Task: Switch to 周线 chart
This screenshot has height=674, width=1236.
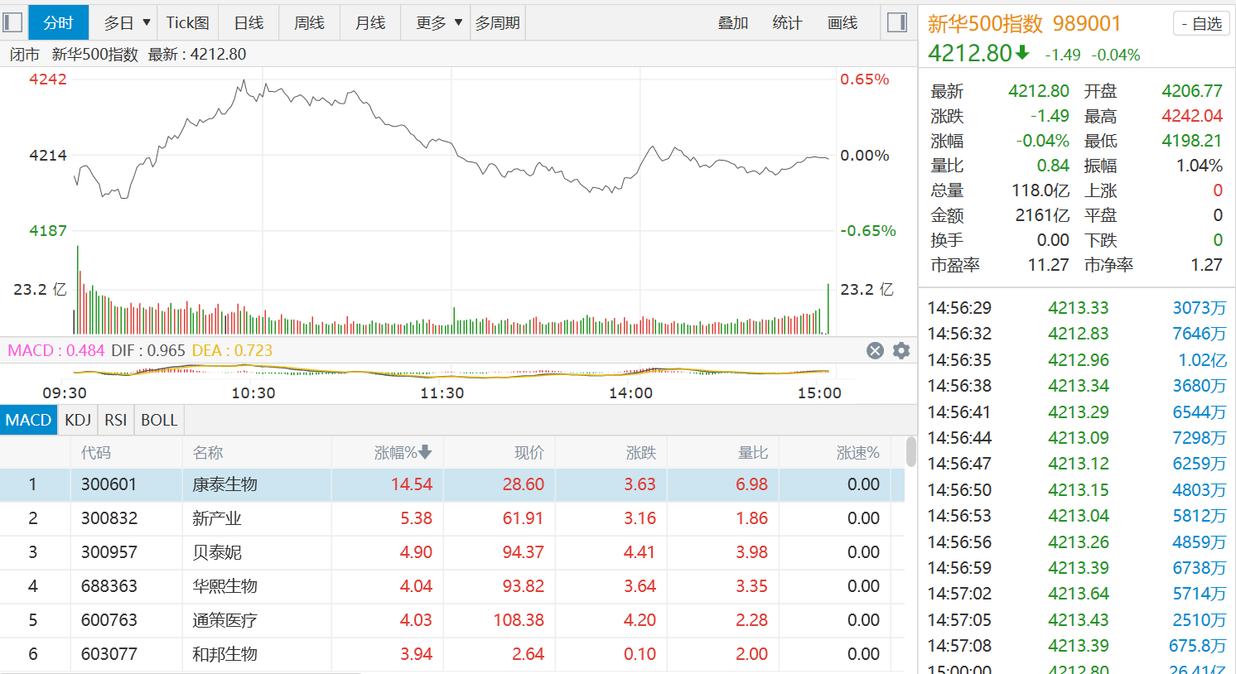Action: click(x=309, y=22)
